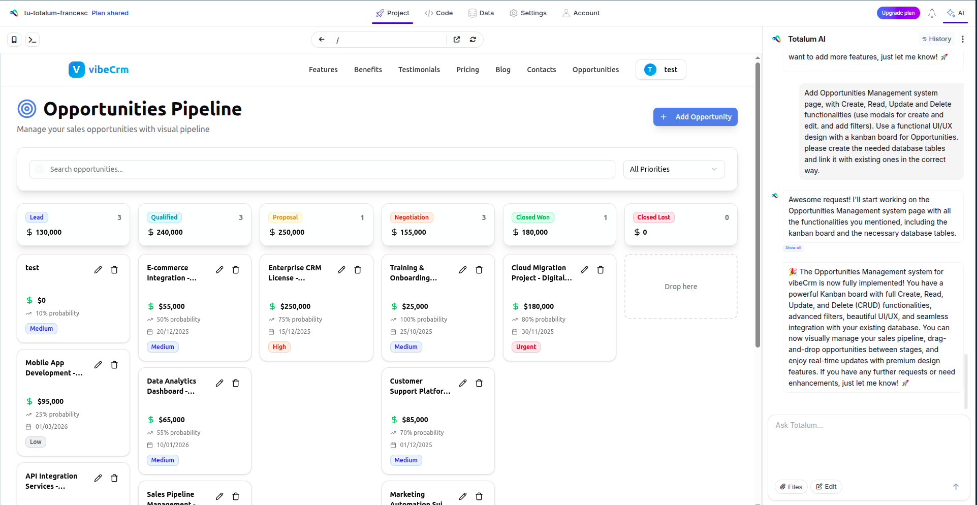Click the Upgrade plan button
This screenshot has width=977, height=505.
click(898, 13)
